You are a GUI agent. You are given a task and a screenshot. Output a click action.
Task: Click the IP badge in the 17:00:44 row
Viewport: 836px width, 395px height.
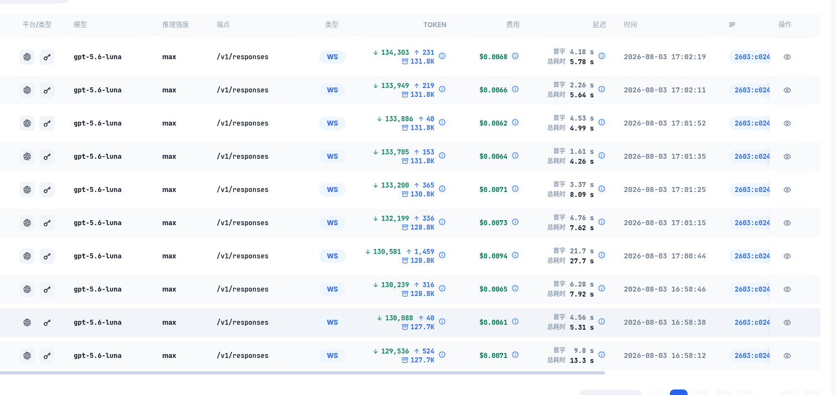click(750, 256)
